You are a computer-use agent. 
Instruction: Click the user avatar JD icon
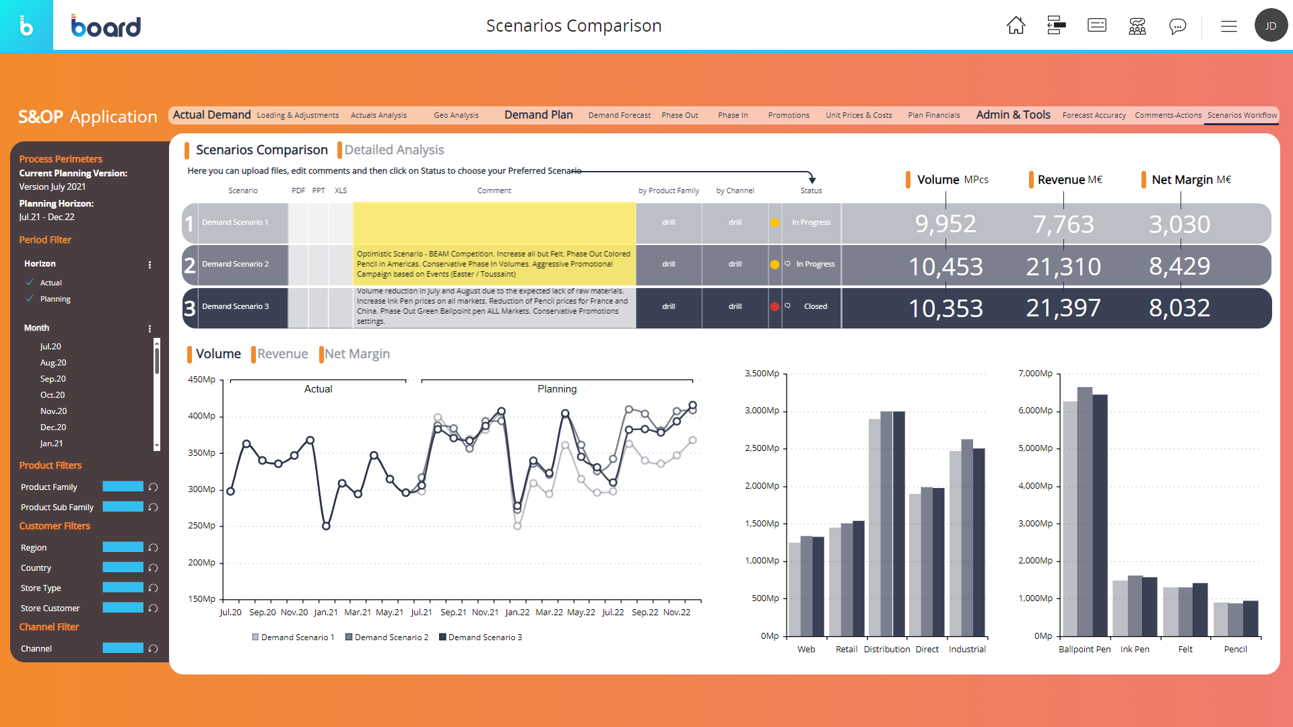coord(1270,26)
